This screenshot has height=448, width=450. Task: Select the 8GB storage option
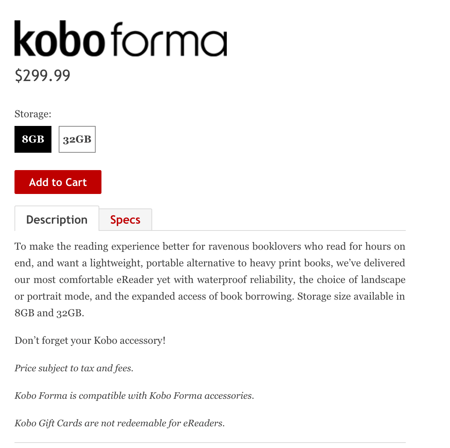[33, 139]
